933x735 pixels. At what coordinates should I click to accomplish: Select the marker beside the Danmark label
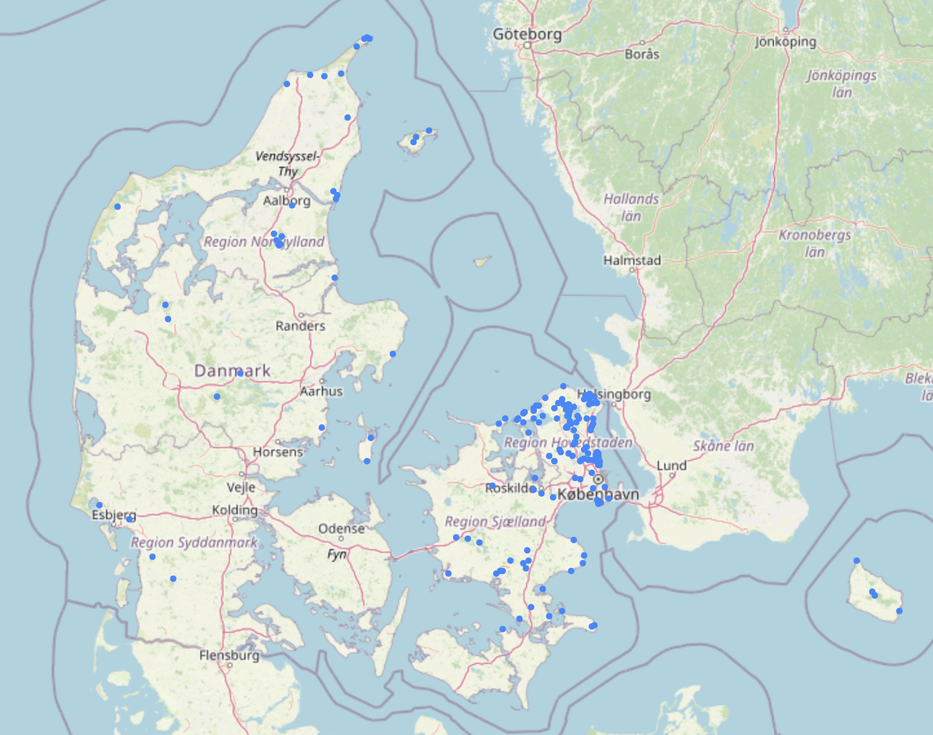click(240, 373)
